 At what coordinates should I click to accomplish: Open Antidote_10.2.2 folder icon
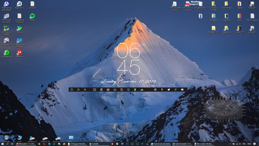click(x=214, y=29)
